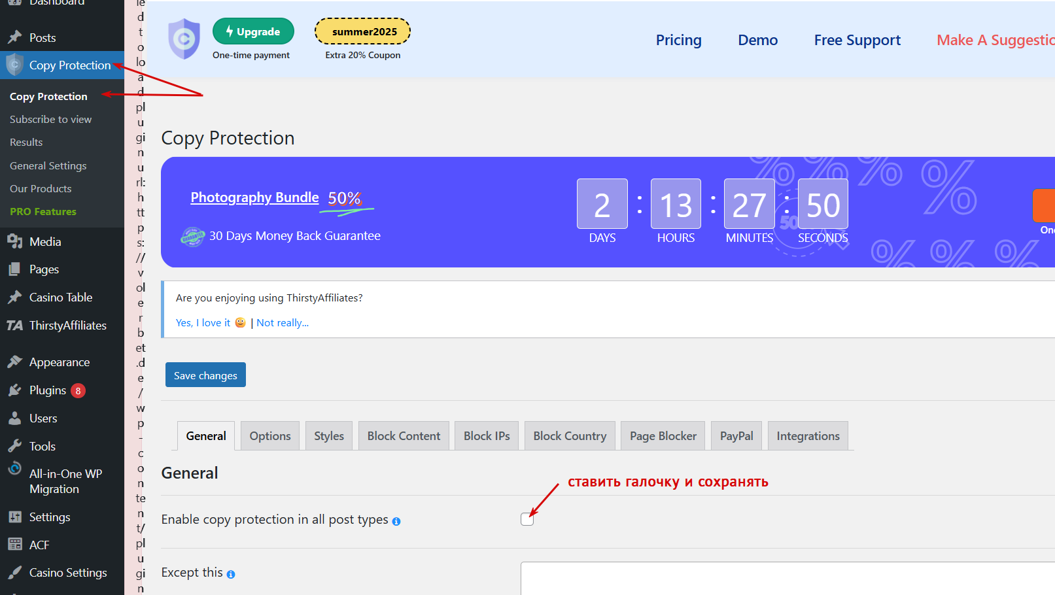Click info icon beside Enable copy protection
This screenshot has height=595, width=1055.
coord(396,521)
